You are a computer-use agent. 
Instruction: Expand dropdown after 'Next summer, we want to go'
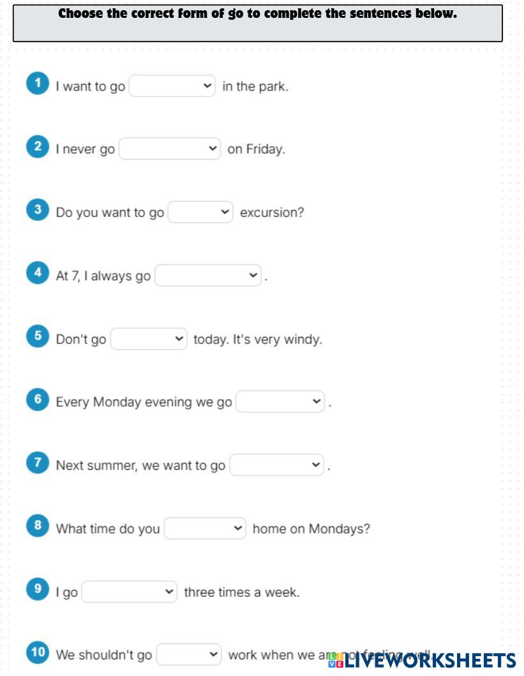[x=277, y=465]
